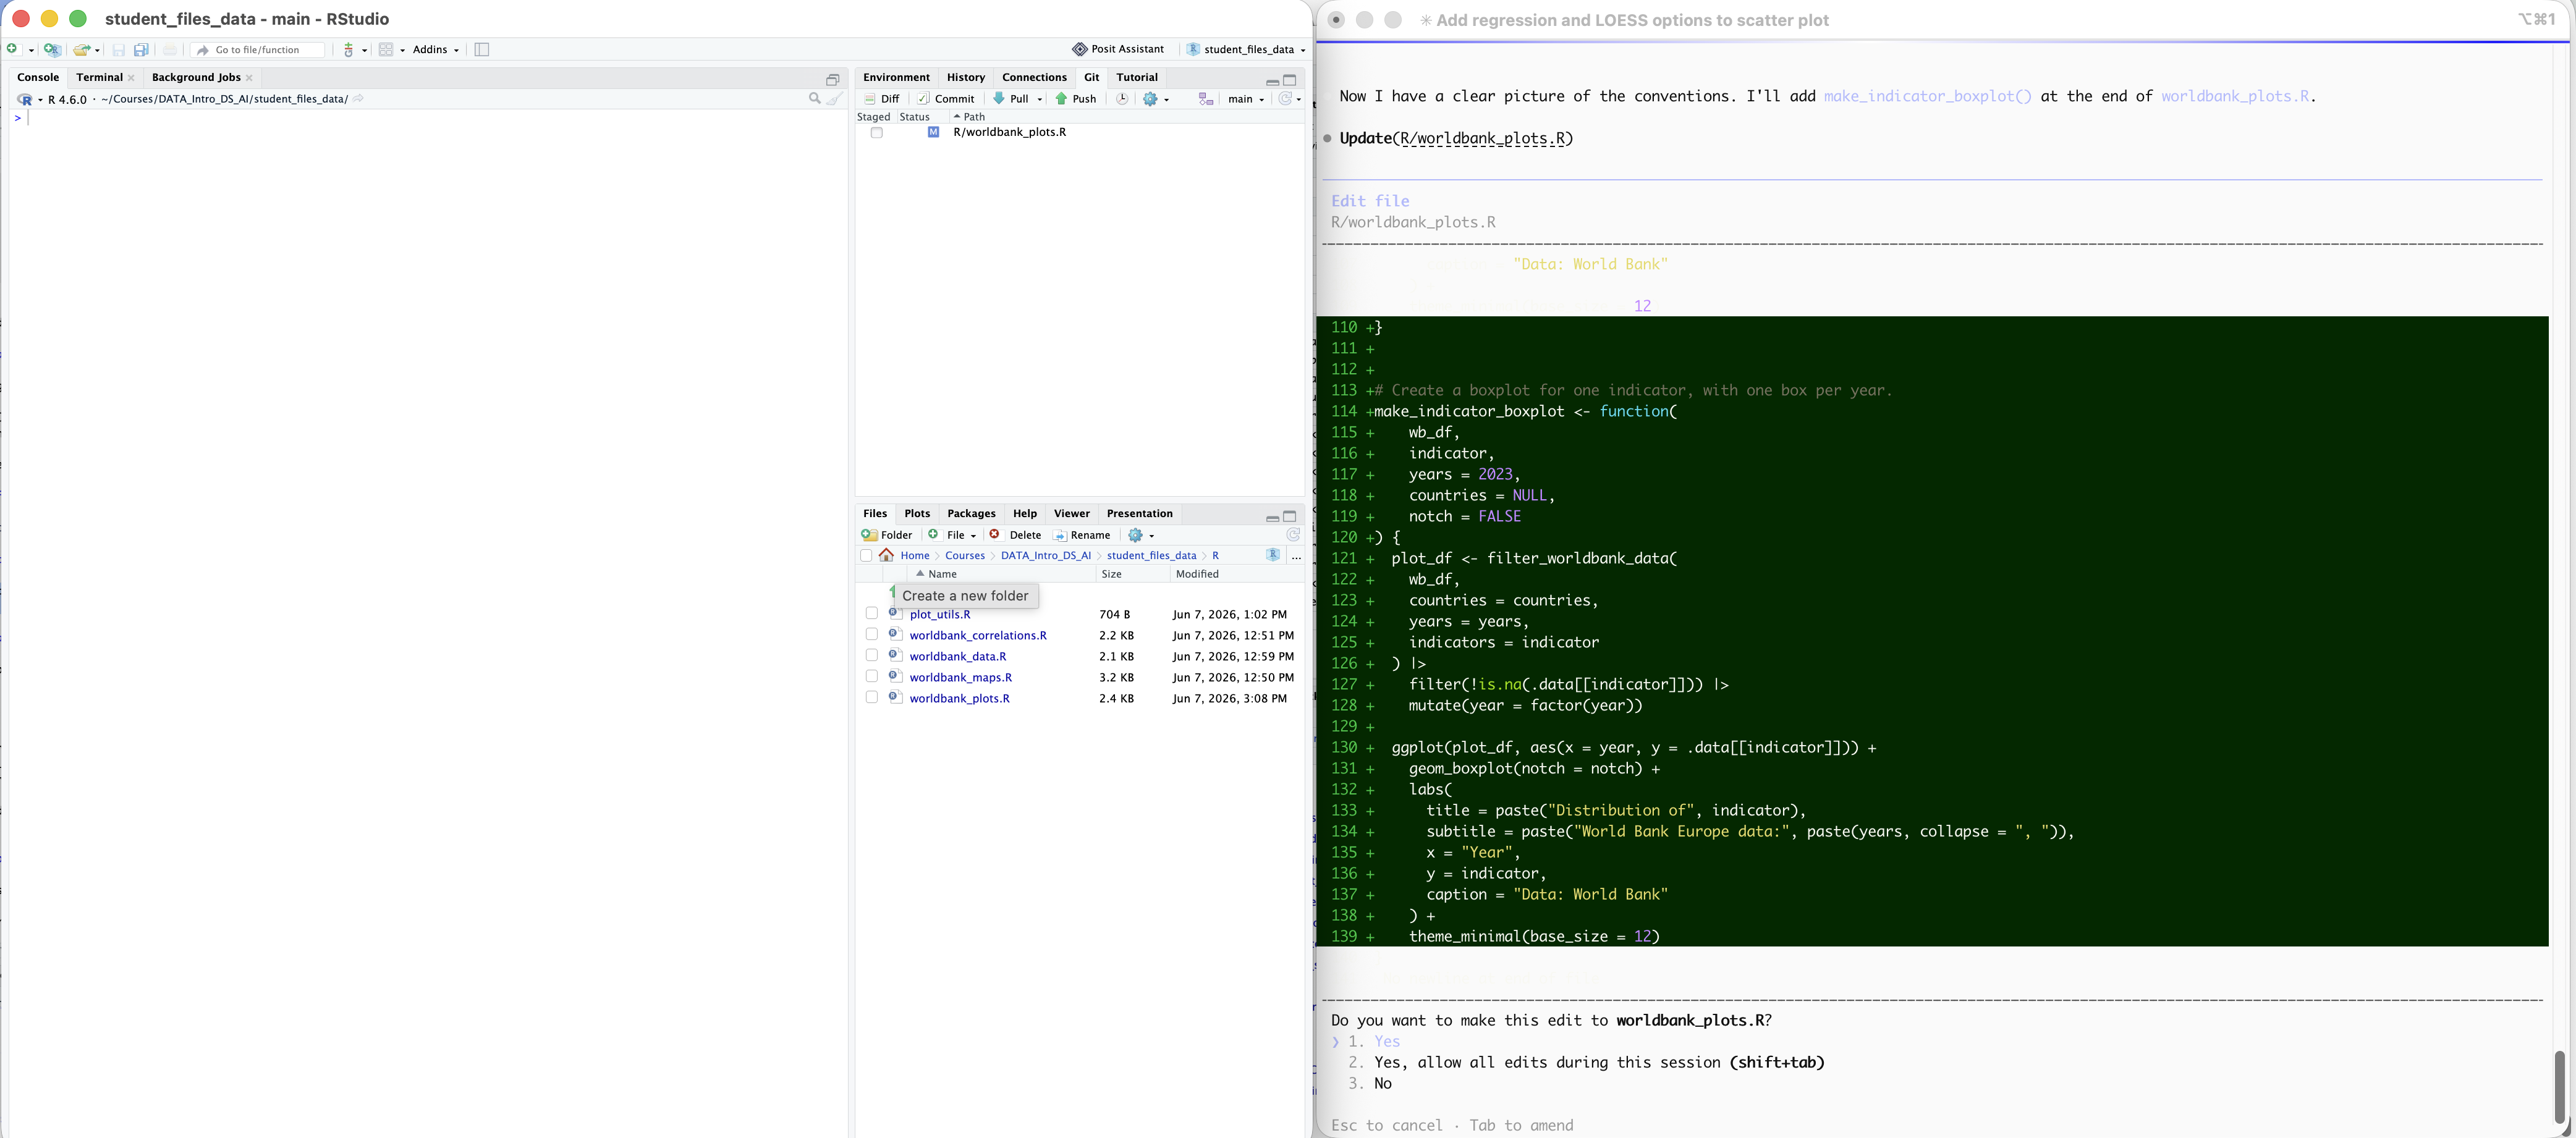
Task: Click the Home house icon in Files breadcrumb
Action: [887, 555]
